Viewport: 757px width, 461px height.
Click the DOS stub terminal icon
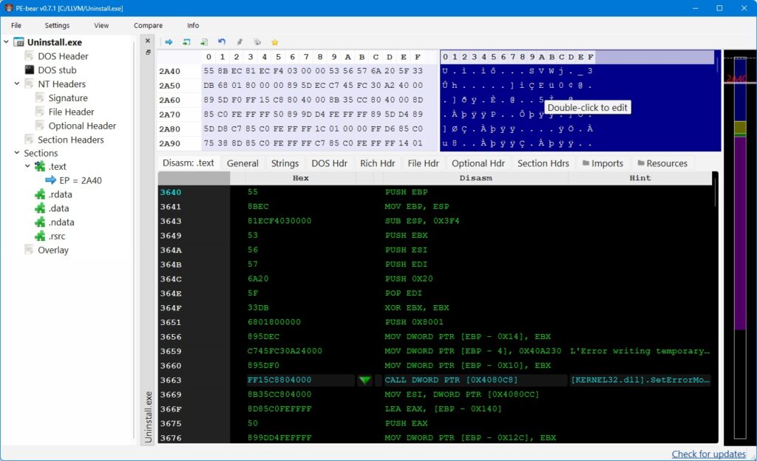point(30,70)
